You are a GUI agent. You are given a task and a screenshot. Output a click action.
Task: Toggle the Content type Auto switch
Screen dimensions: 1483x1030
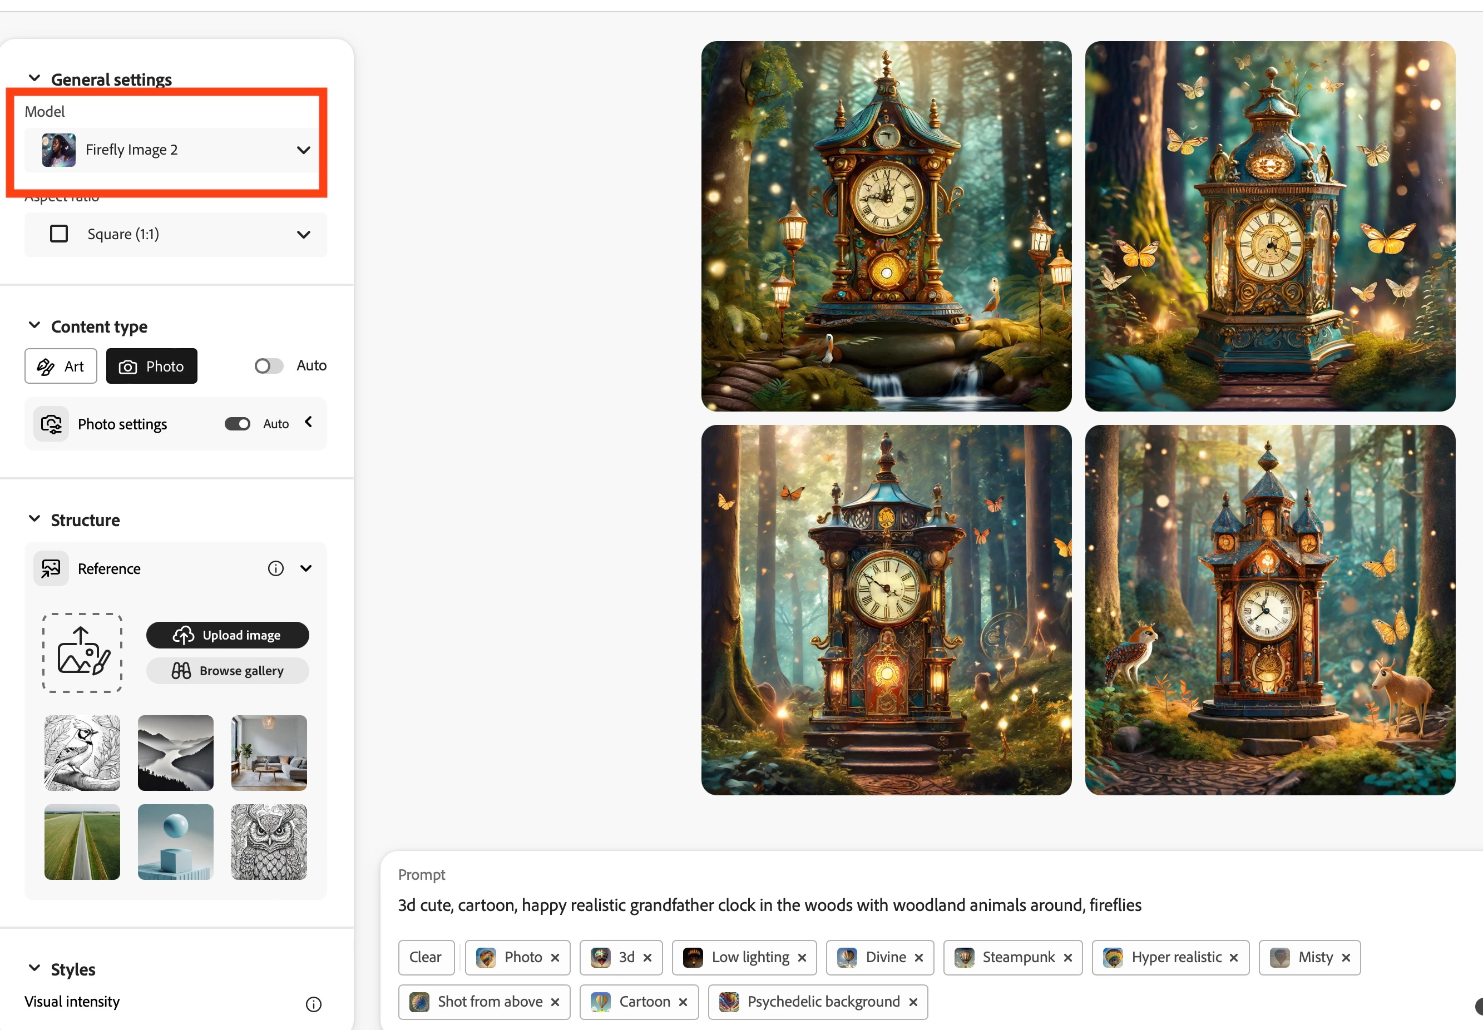click(x=269, y=366)
